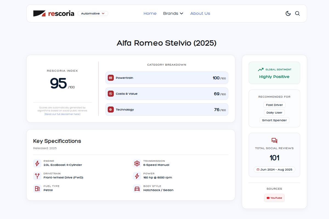Click the Drivetrain fork icon
This screenshot has width=329, height=219.
pos(37,176)
